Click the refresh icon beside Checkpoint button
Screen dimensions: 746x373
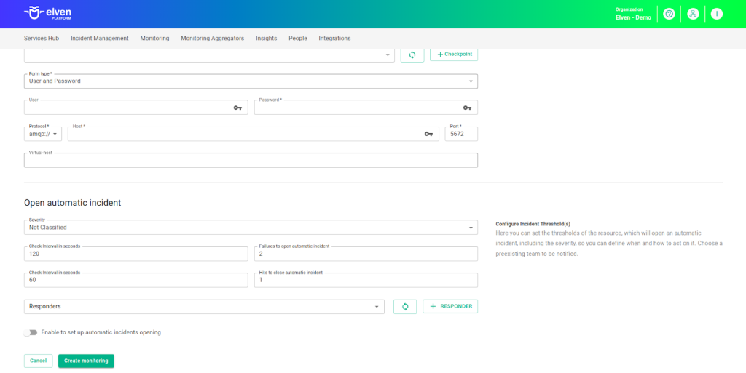tap(412, 55)
